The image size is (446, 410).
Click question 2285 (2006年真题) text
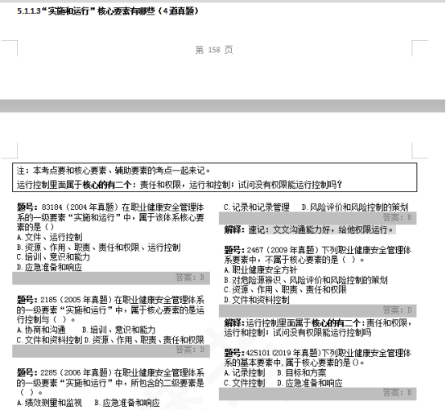point(110,382)
